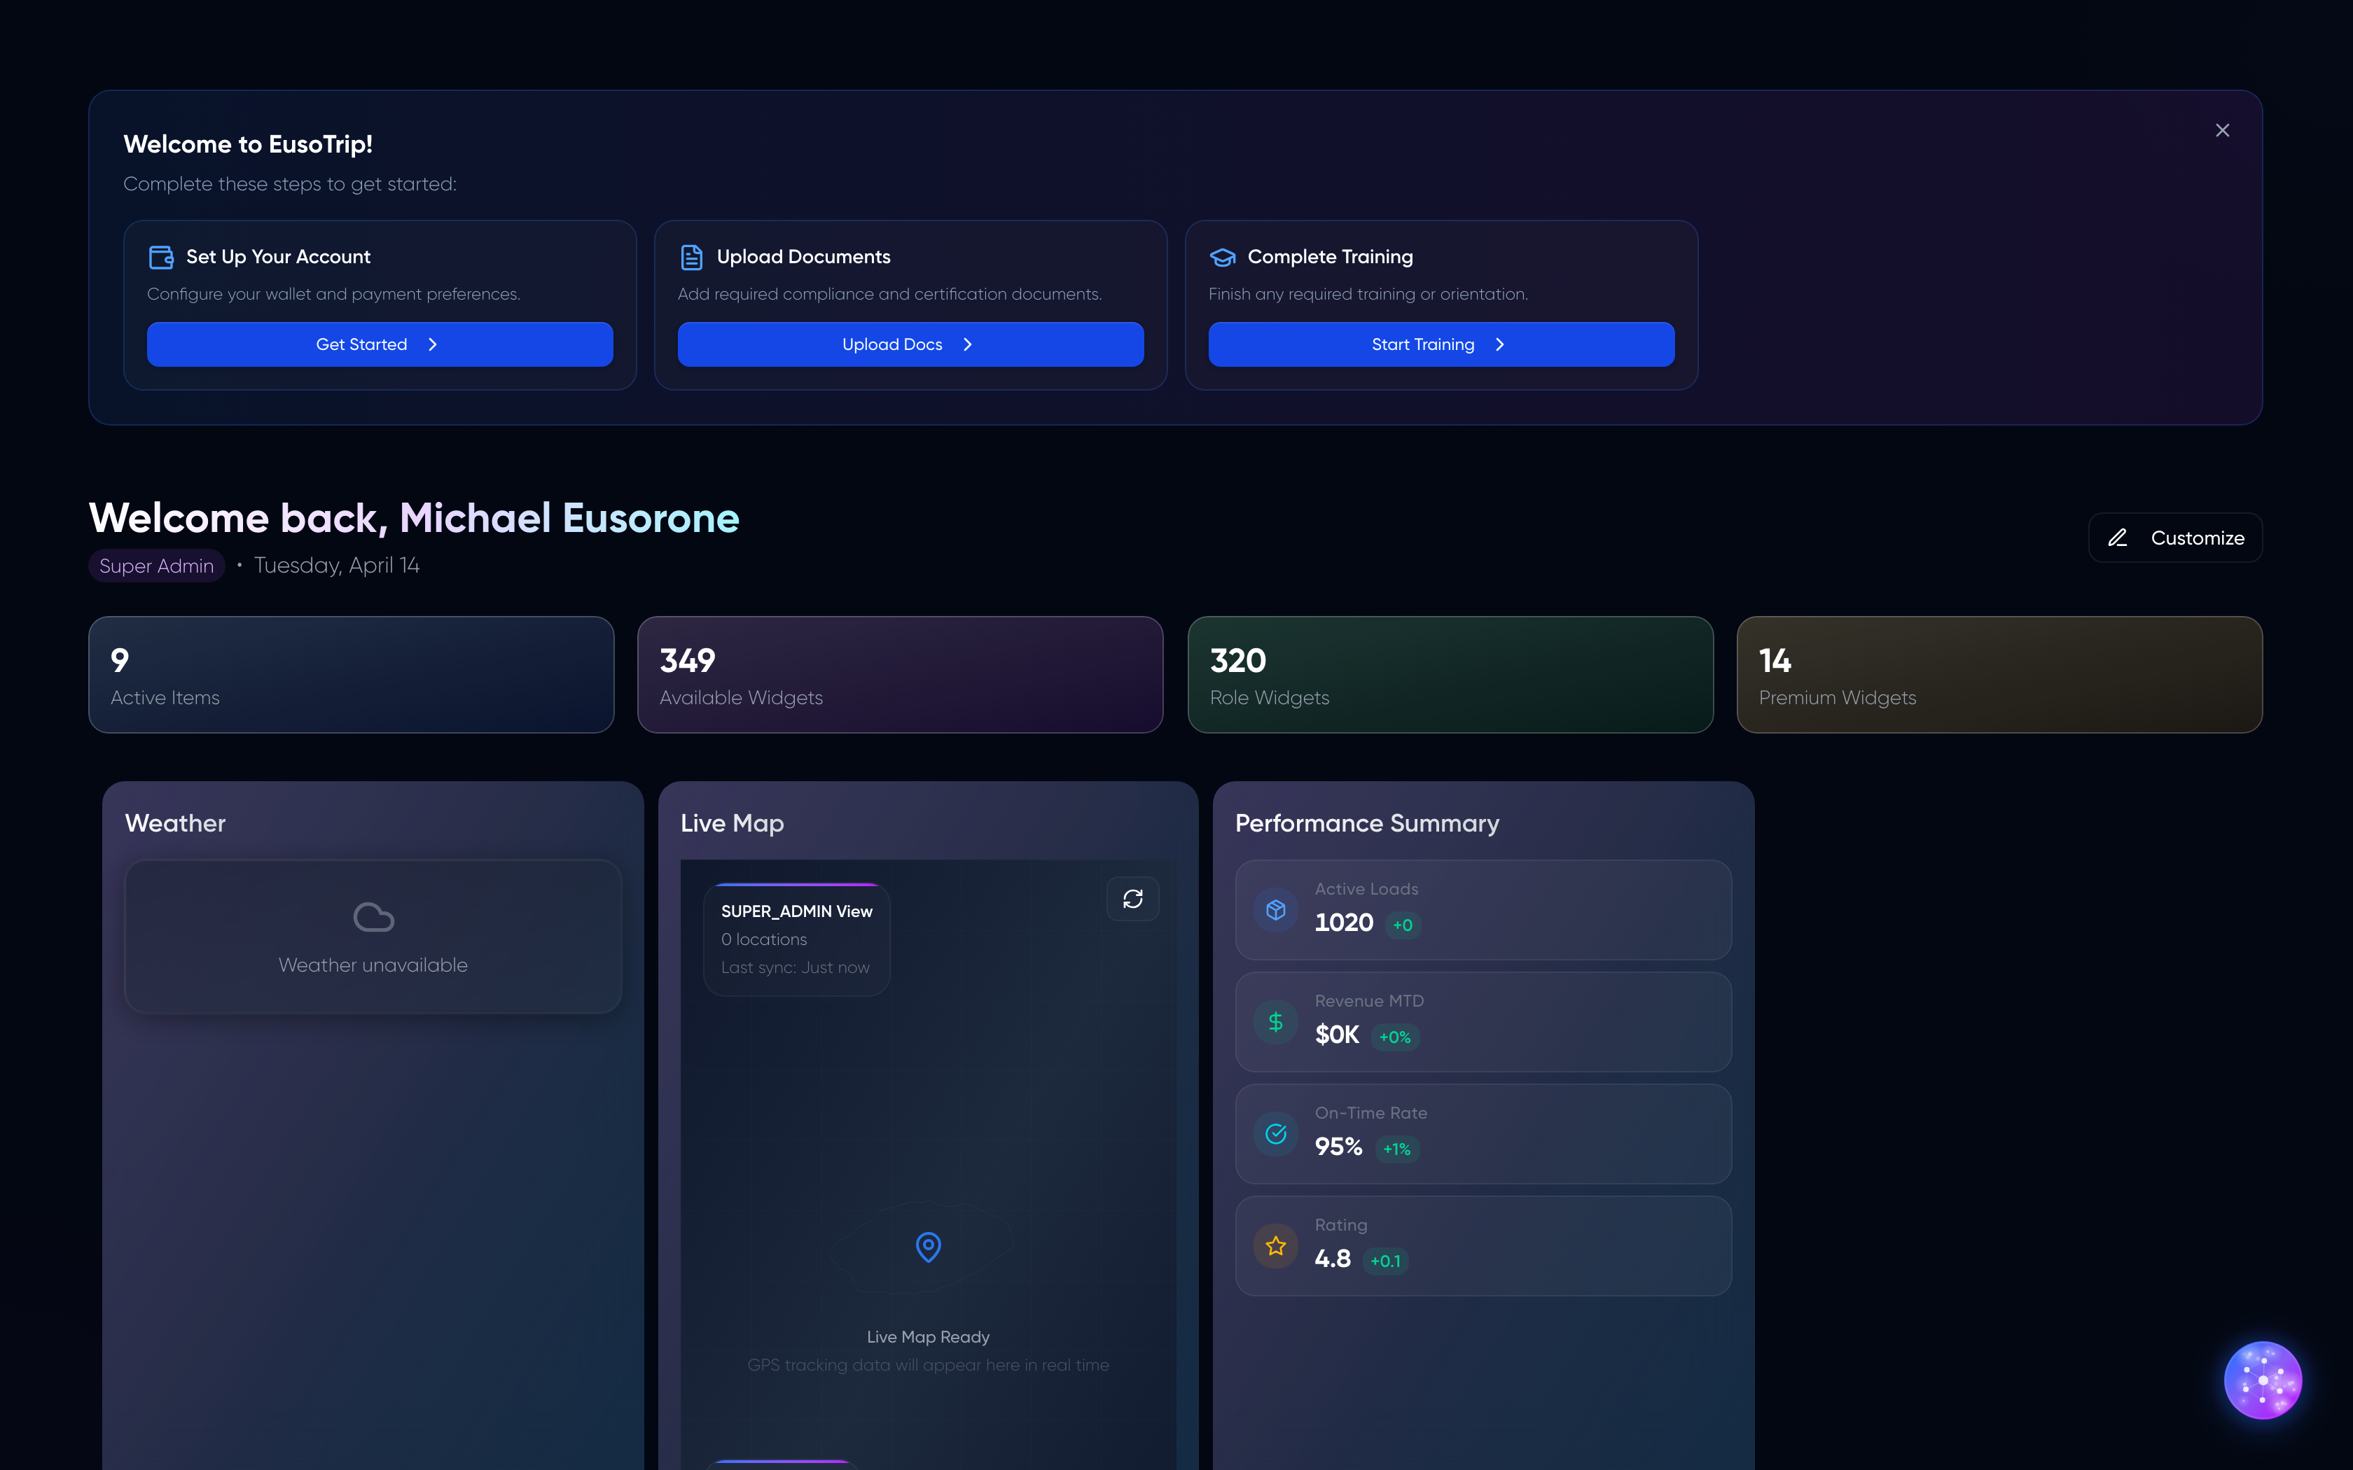
Task: Click the Revenue MTD dollar icon
Action: (x=1276, y=1022)
